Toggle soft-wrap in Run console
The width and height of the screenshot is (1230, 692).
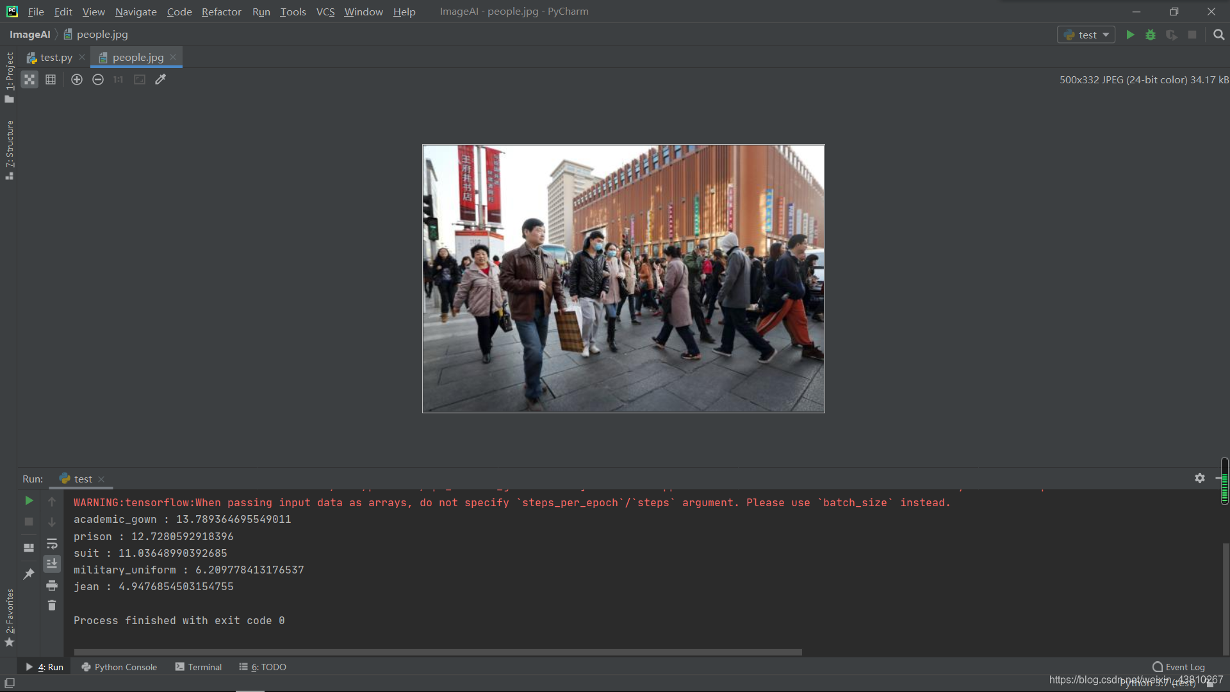[52, 543]
